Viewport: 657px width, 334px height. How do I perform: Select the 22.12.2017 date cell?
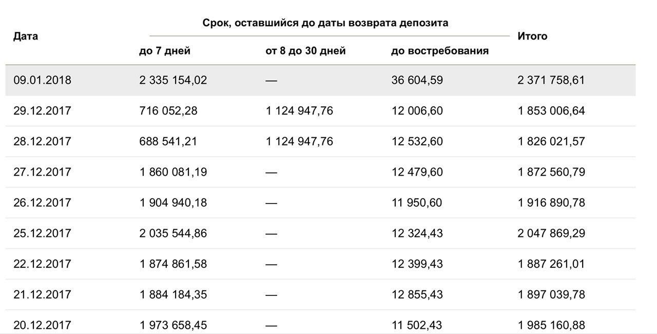(x=42, y=264)
